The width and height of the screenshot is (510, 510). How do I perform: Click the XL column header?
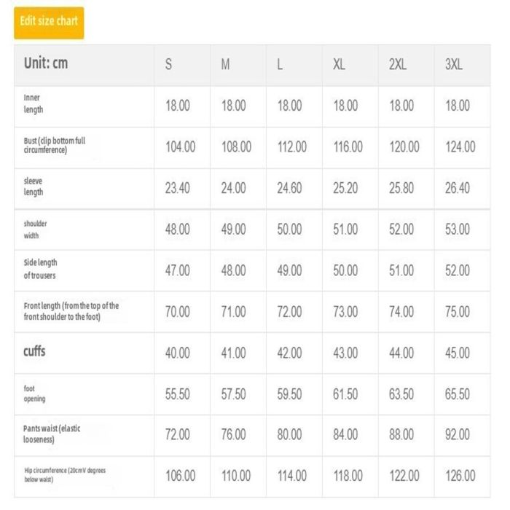point(339,64)
